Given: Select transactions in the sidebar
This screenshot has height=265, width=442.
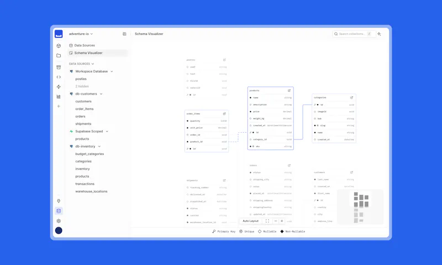Looking at the screenshot, I should click(85, 184).
